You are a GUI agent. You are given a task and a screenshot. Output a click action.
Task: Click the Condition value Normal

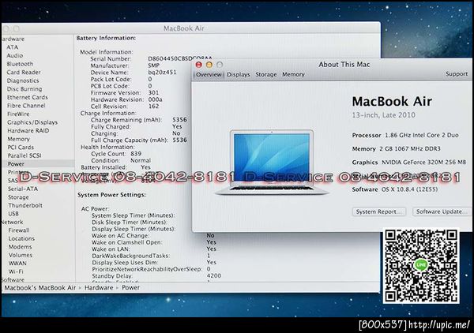click(x=141, y=161)
